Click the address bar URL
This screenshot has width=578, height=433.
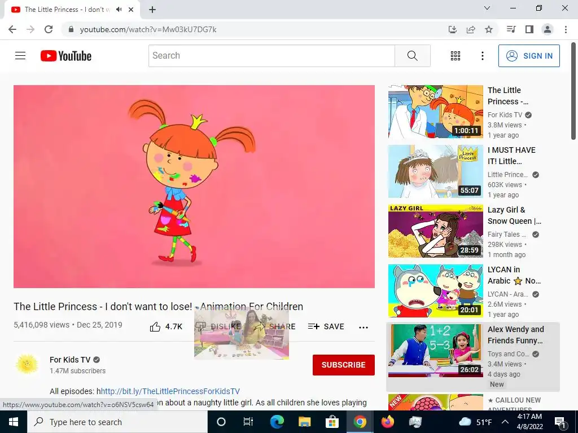[x=148, y=29]
